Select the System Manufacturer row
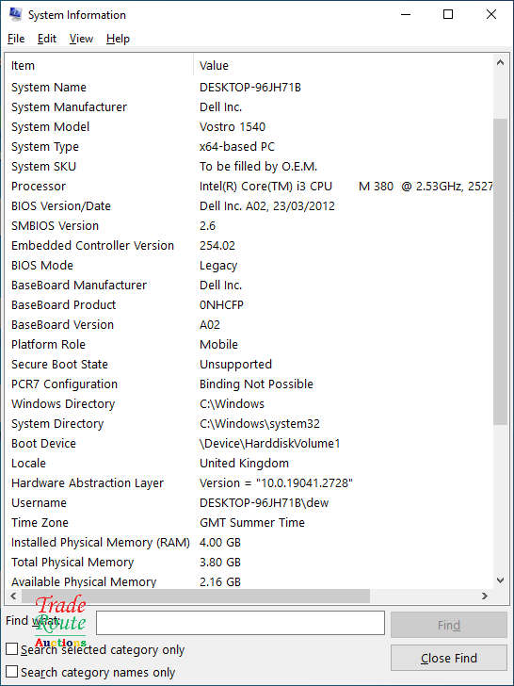The image size is (514, 686). pyautogui.click(x=249, y=106)
